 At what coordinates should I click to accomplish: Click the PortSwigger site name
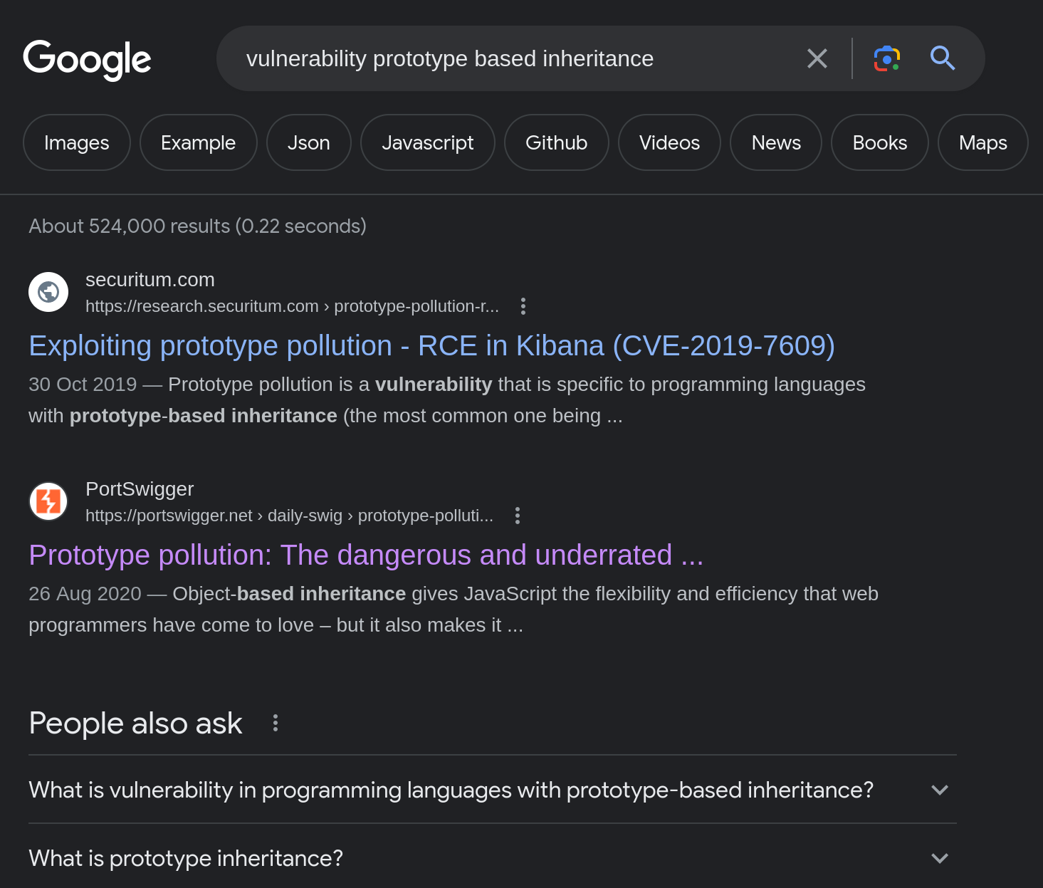[140, 489]
